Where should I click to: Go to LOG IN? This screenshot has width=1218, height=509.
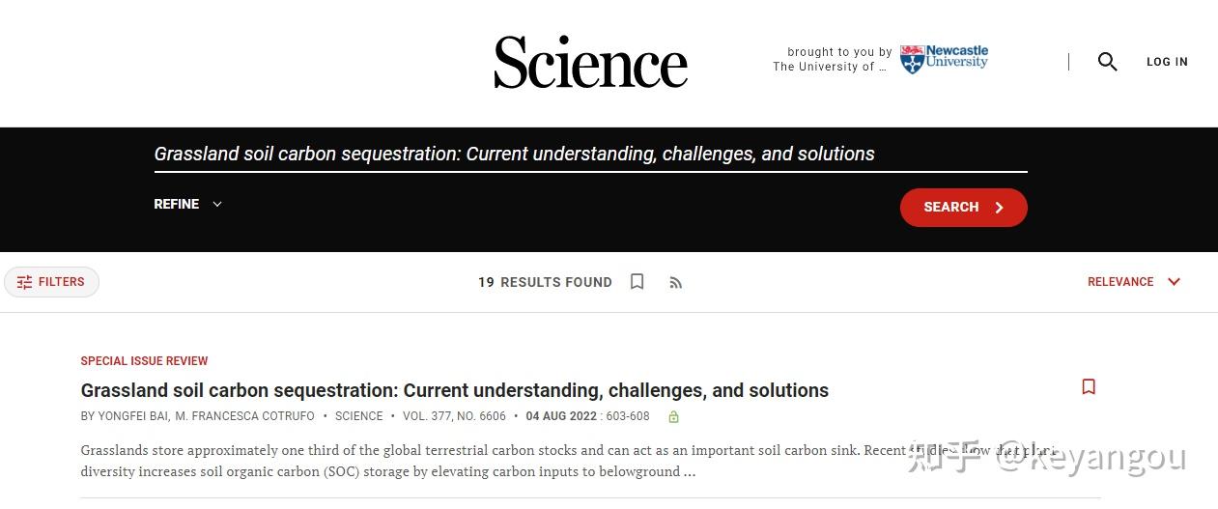tap(1167, 62)
